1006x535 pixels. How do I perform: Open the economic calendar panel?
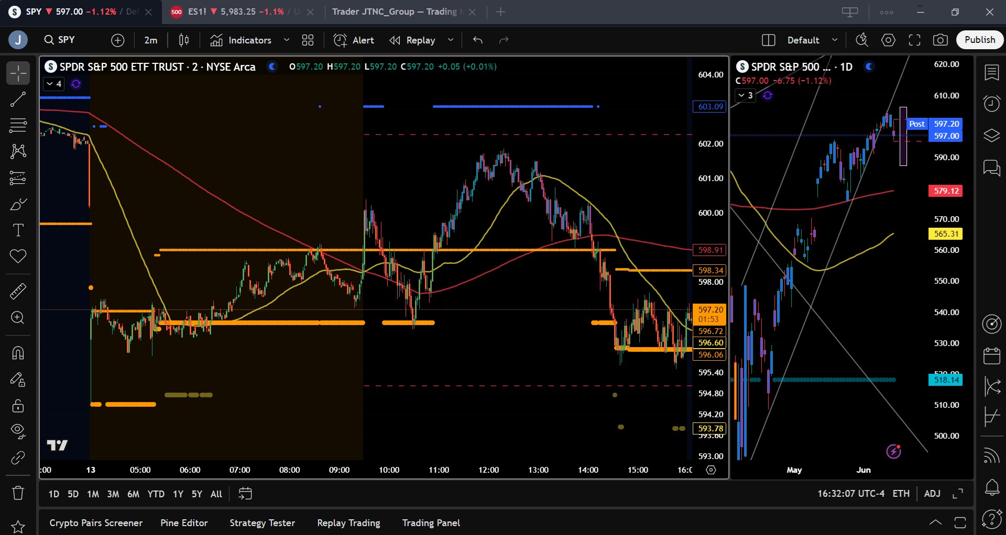(x=991, y=355)
